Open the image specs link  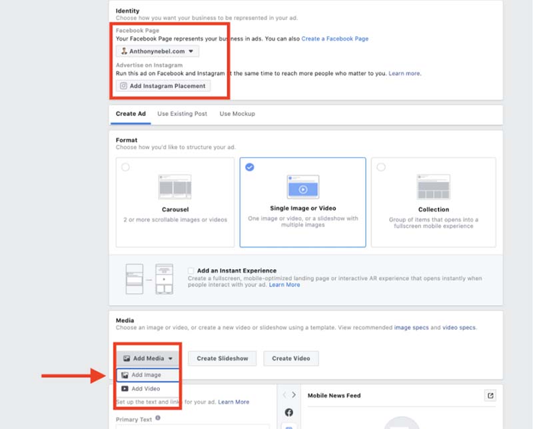click(411, 328)
